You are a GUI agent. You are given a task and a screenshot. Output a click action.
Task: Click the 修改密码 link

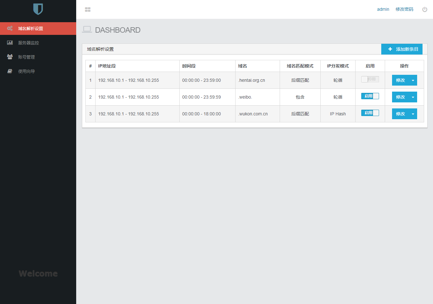(x=404, y=9)
